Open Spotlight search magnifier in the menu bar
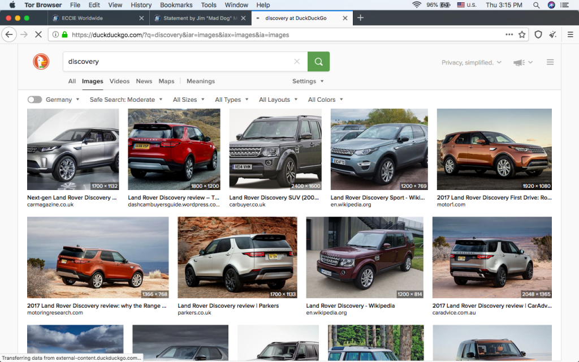 click(537, 5)
